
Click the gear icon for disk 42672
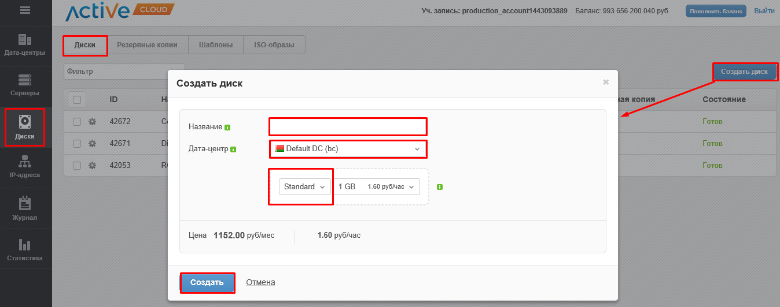click(92, 122)
